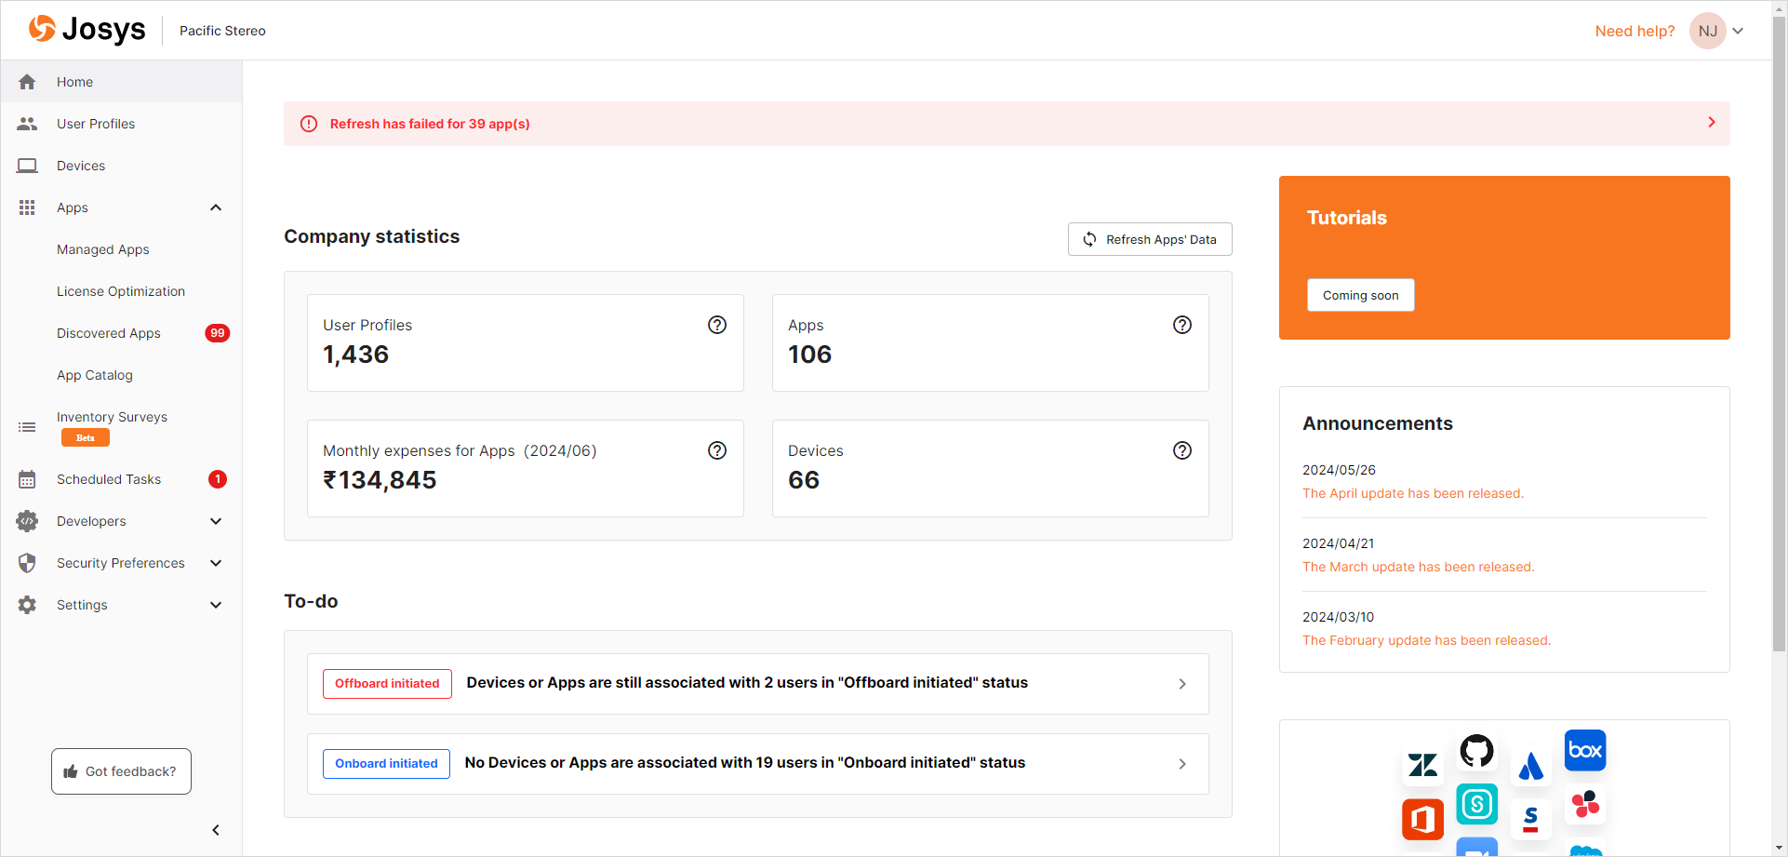Image resolution: width=1788 pixels, height=857 pixels.
Task: Click the Apps grid icon
Action: (x=27, y=208)
